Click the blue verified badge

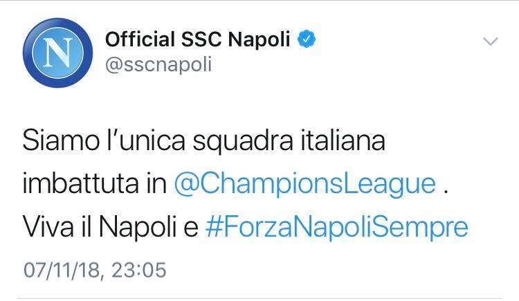coord(307,39)
